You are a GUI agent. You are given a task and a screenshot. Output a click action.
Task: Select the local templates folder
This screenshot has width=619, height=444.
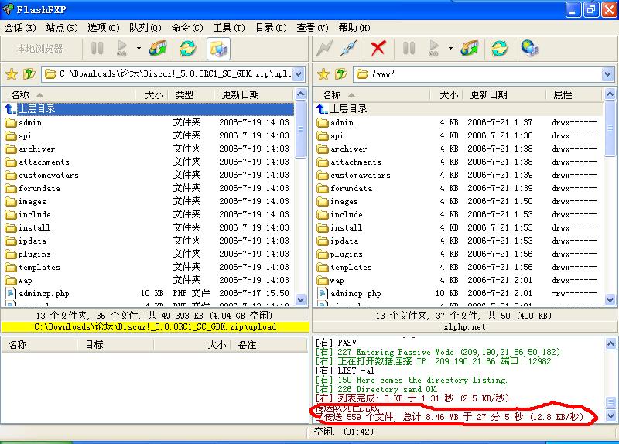click(39, 268)
